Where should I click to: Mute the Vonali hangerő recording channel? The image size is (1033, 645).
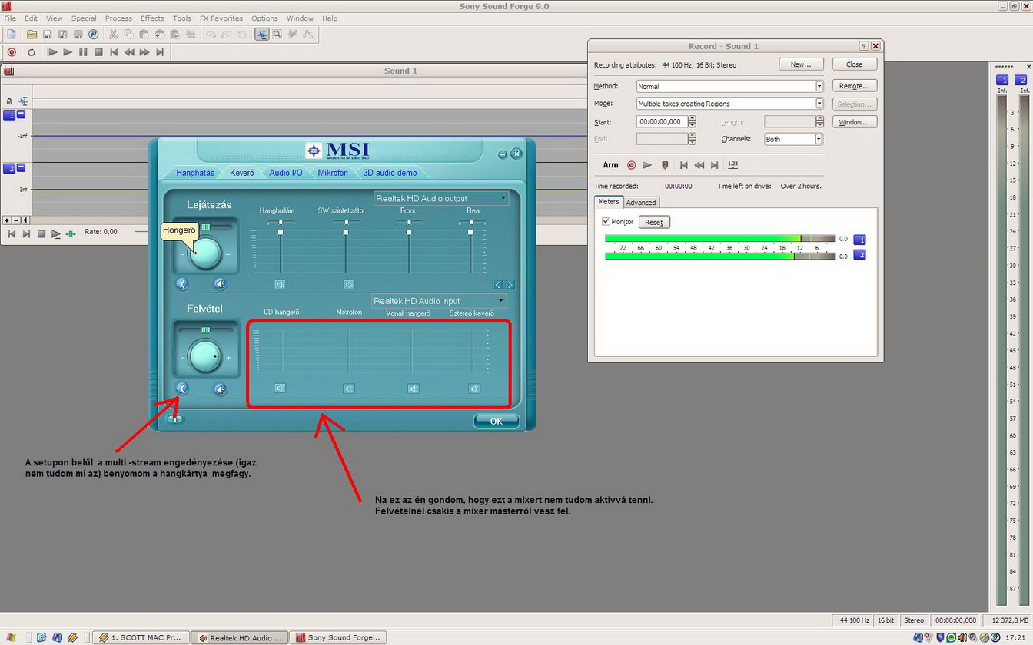(x=413, y=389)
